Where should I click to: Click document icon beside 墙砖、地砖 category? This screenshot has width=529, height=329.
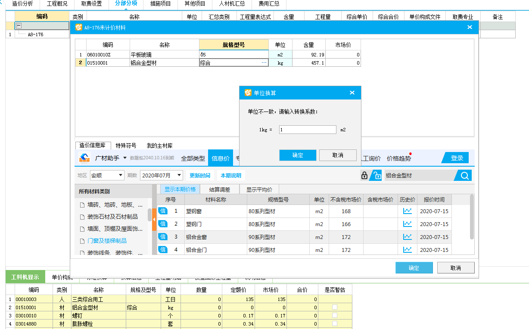(x=82, y=205)
